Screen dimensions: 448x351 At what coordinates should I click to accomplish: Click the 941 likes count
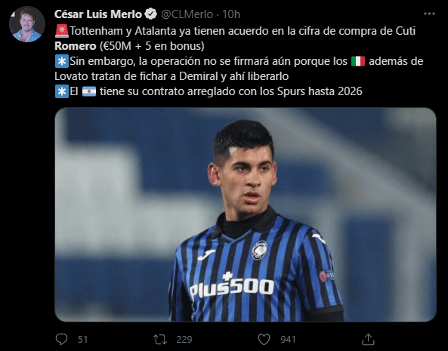(288, 340)
